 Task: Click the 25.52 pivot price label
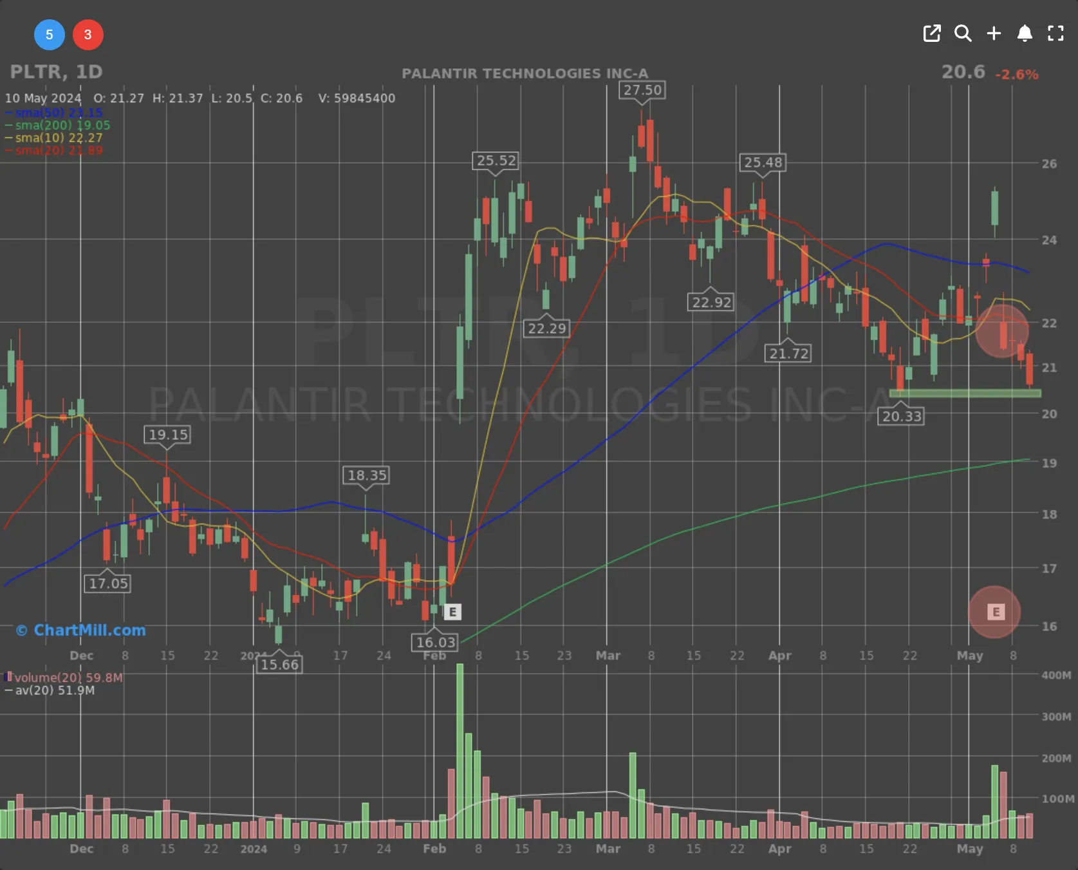pyautogui.click(x=496, y=160)
